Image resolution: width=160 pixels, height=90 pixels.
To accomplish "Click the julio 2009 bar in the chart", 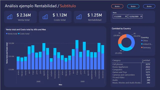I will click(x=84, y=55).
